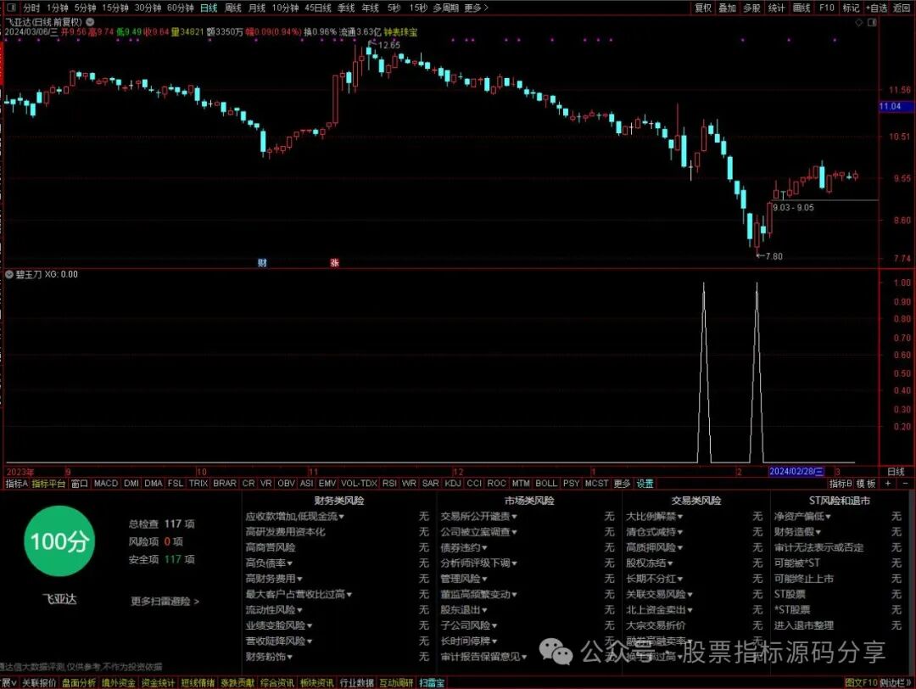The height and width of the screenshot is (689, 916).
Task: Select the 15分钟 period
Action: pyautogui.click(x=115, y=8)
